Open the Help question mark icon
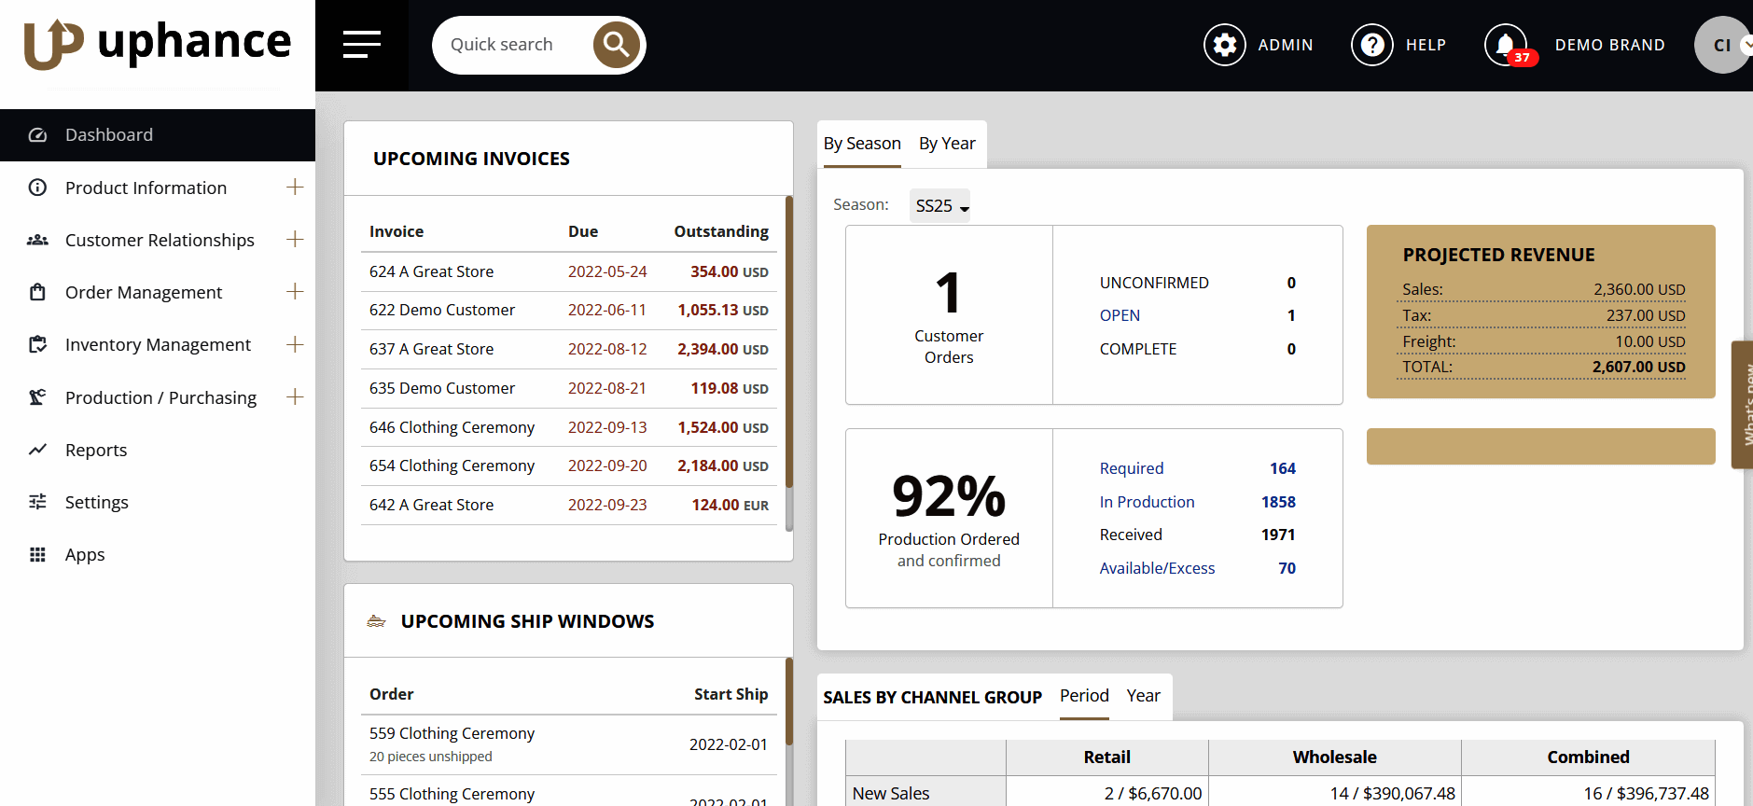The image size is (1753, 806). (1371, 45)
